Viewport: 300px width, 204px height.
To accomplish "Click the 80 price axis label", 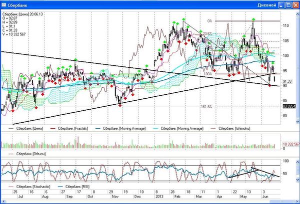I will [285, 116].
